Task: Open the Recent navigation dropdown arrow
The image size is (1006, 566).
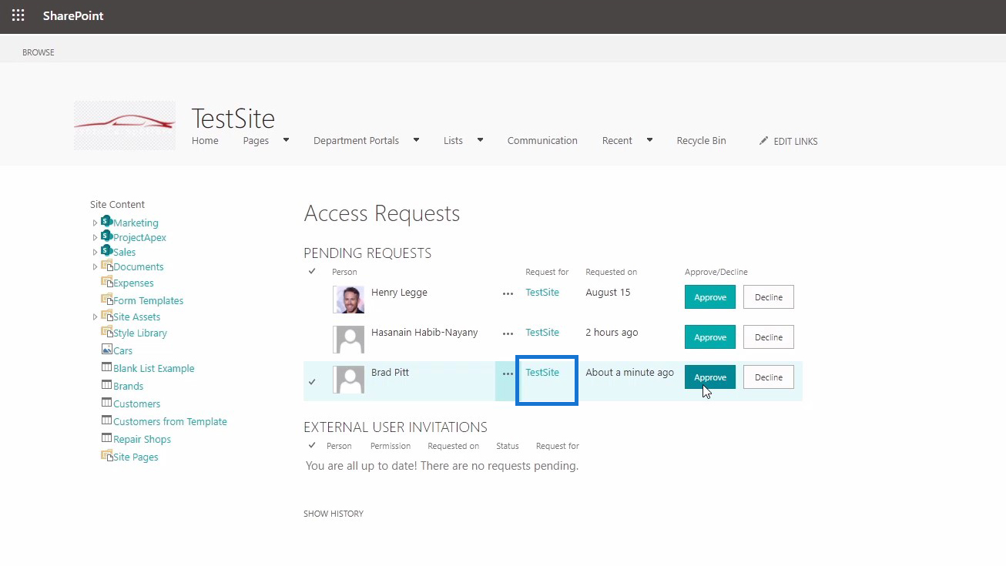Action: (x=649, y=140)
